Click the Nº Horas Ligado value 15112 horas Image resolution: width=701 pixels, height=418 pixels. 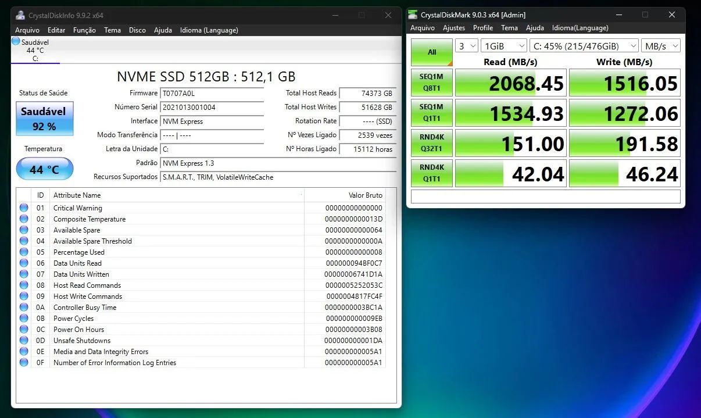click(x=367, y=149)
